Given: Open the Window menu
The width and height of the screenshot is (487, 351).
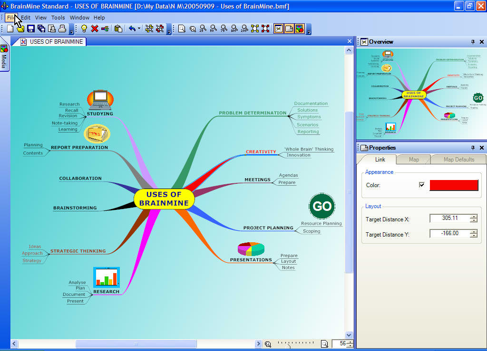Looking at the screenshot, I should click(79, 18).
